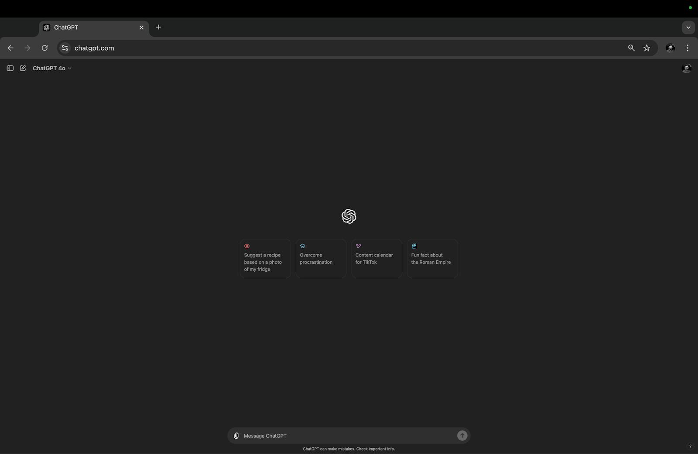Open the ChatGPT 4o model dropdown
This screenshot has height=454, width=698.
click(x=52, y=68)
